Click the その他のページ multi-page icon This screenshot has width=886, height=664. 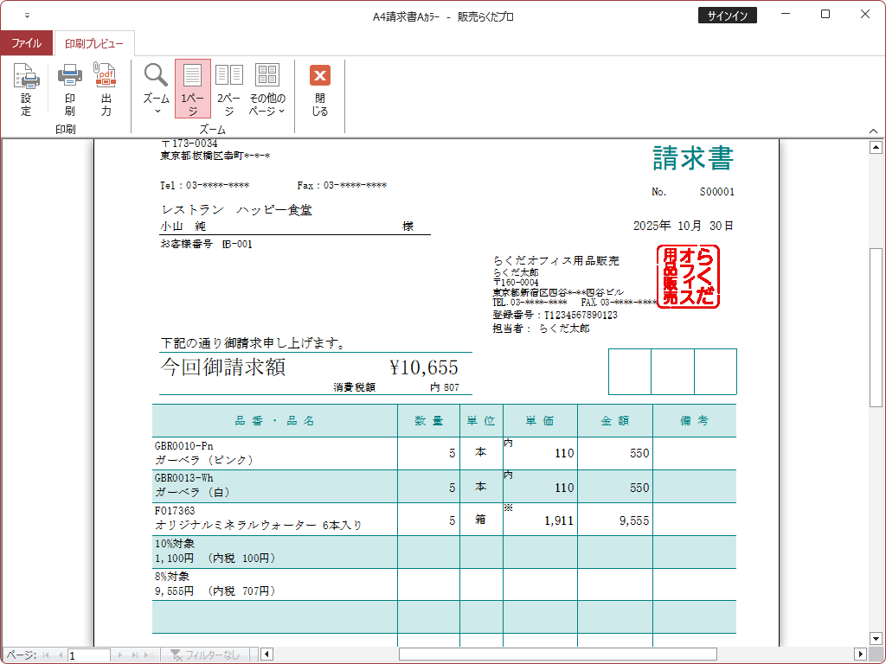pyautogui.click(x=267, y=76)
